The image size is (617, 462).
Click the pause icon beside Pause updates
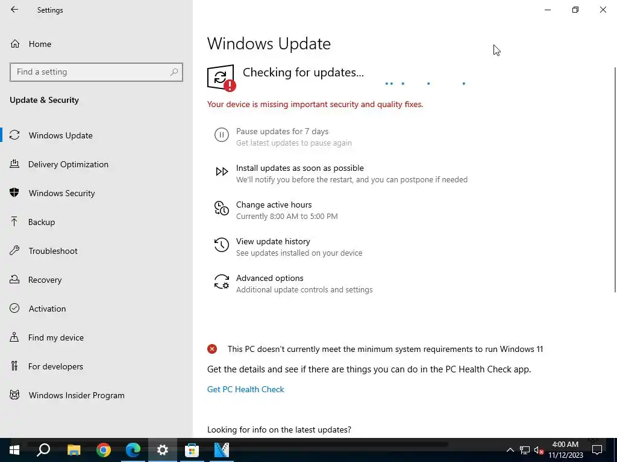(222, 135)
